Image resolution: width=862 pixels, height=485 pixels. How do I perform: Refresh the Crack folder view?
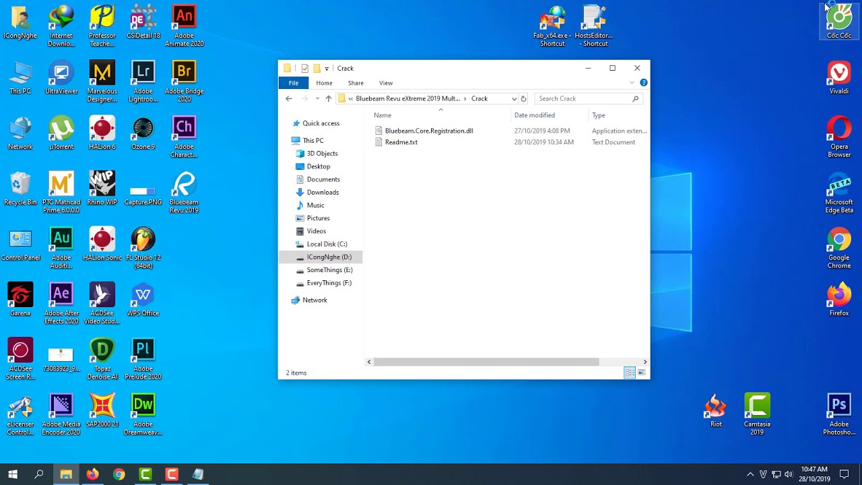tap(523, 98)
